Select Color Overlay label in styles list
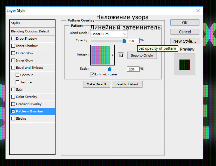The height and width of the screenshot is (166, 216). [27, 97]
